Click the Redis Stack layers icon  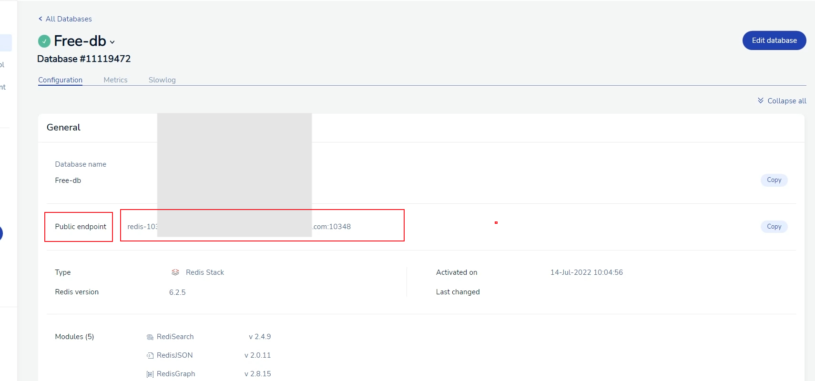[x=175, y=272]
